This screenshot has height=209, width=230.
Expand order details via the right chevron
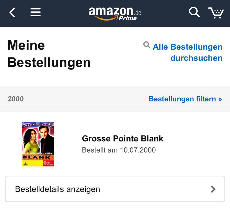click(x=213, y=189)
